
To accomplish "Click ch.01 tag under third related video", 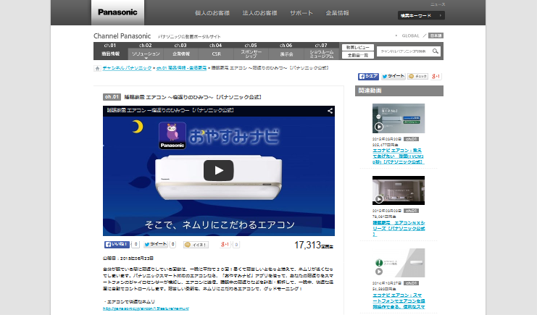I will pos(411,283).
